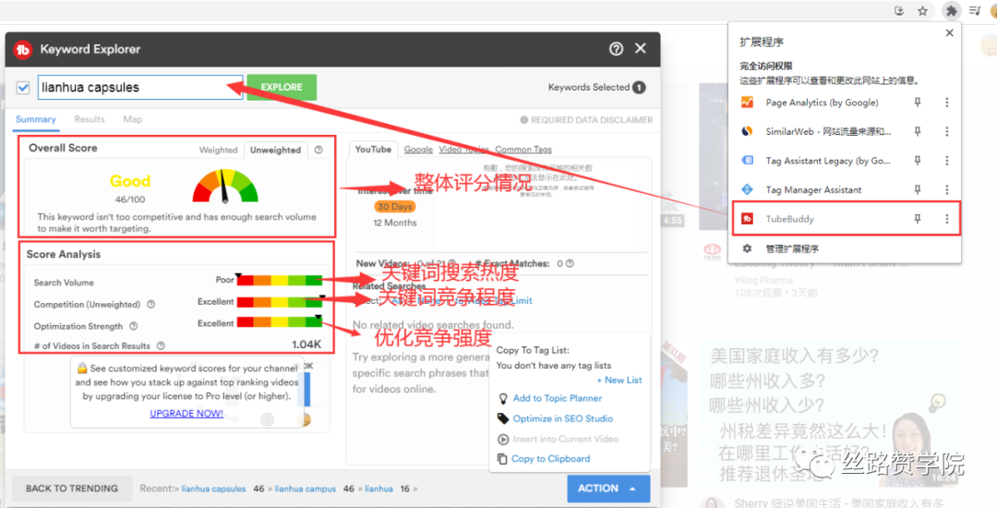The width and height of the screenshot is (997, 508).
Task: Choose Insert into Current Video
Action: coord(565,439)
